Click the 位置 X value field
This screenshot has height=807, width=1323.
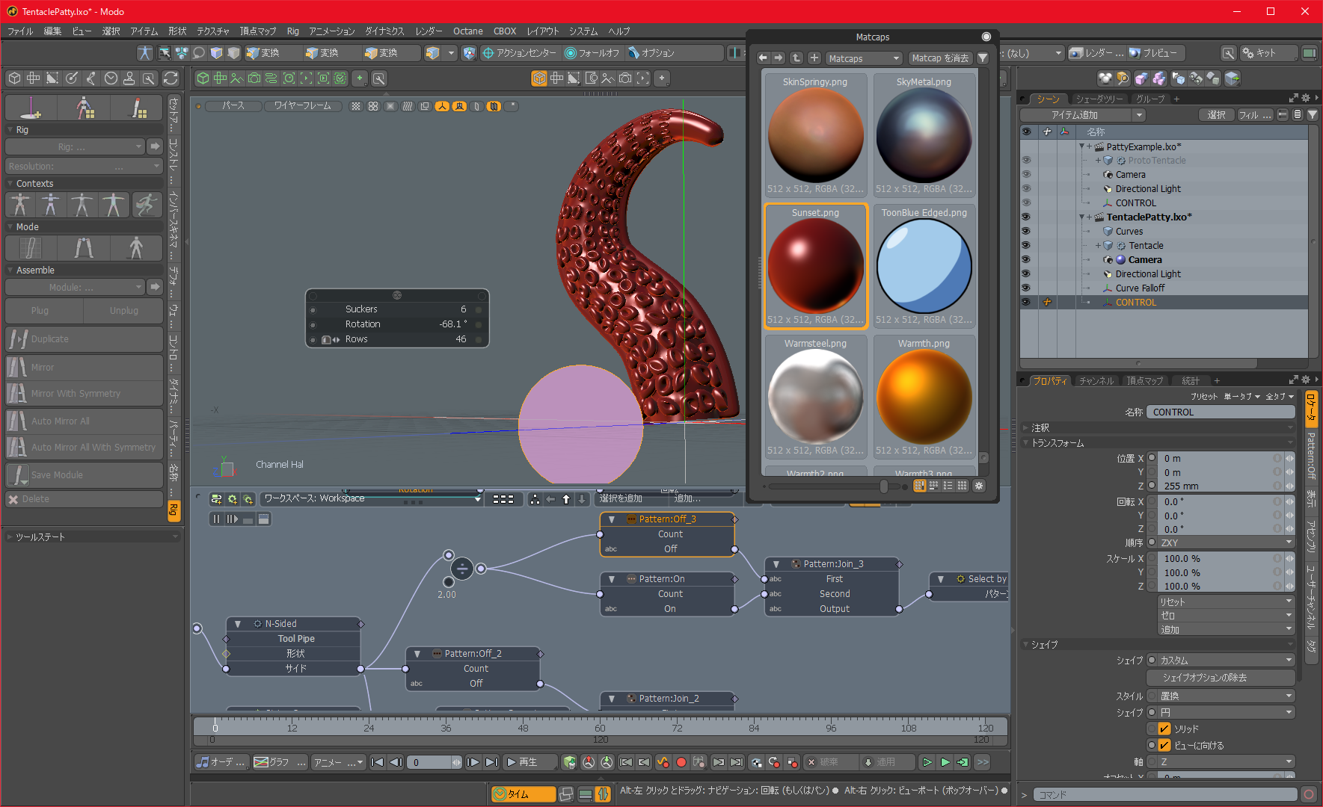[x=1216, y=459]
